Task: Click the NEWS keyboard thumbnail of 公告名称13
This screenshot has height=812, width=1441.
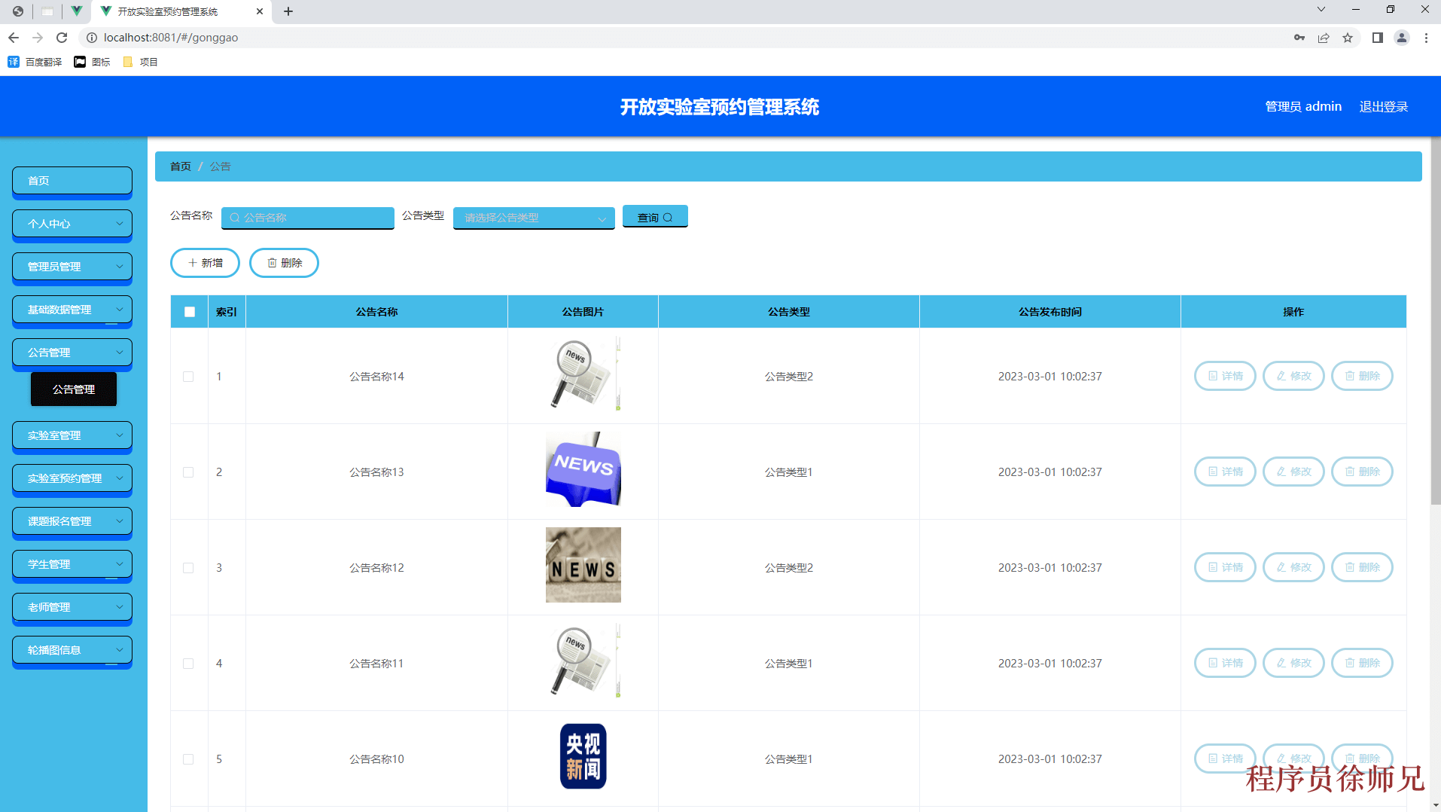Action: tap(583, 469)
